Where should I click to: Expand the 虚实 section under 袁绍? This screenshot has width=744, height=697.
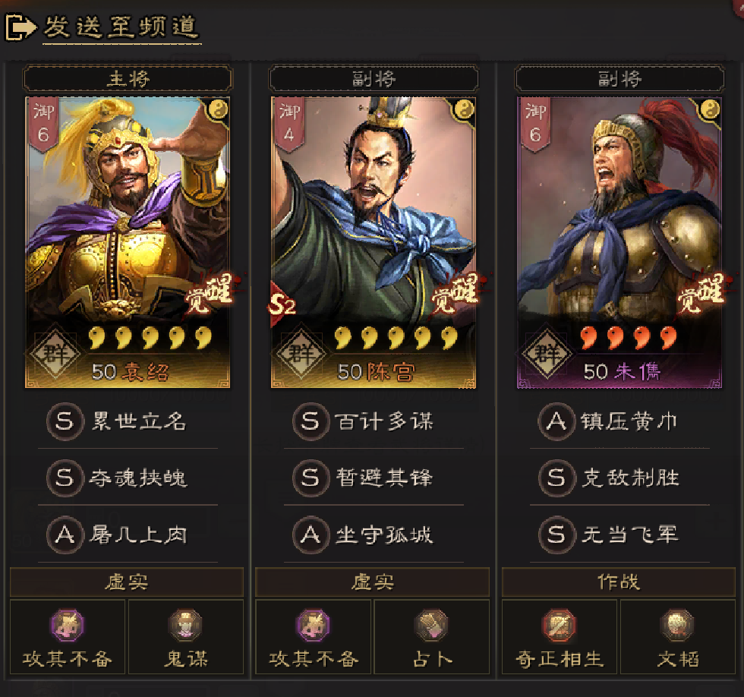[x=127, y=582]
